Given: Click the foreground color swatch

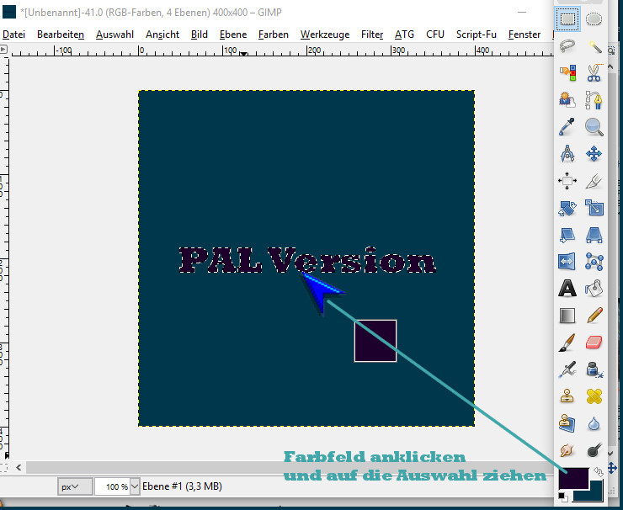Looking at the screenshot, I should click(x=573, y=478).
